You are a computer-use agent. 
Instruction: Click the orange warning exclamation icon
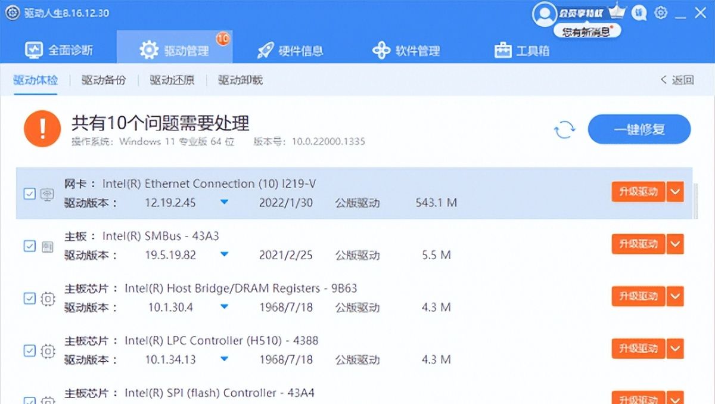(42, 129)
